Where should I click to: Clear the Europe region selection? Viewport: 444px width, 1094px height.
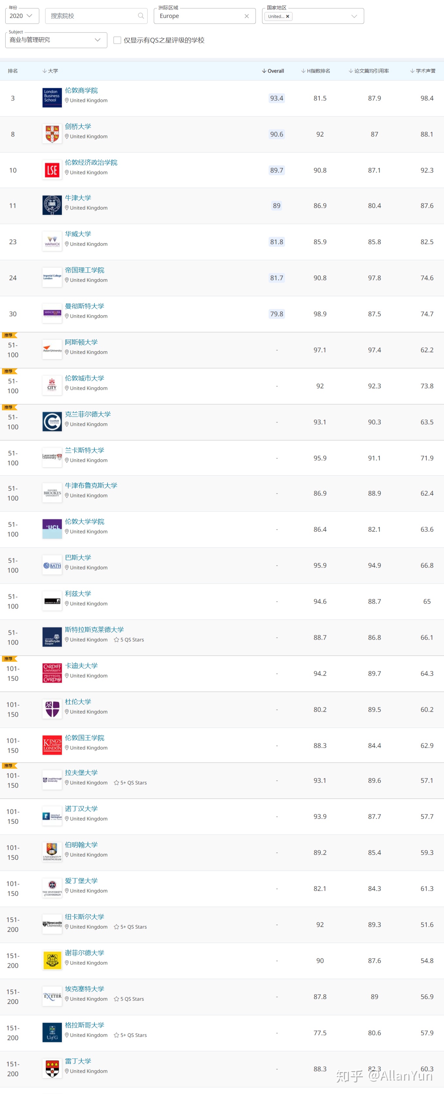(x=246, y=16)
